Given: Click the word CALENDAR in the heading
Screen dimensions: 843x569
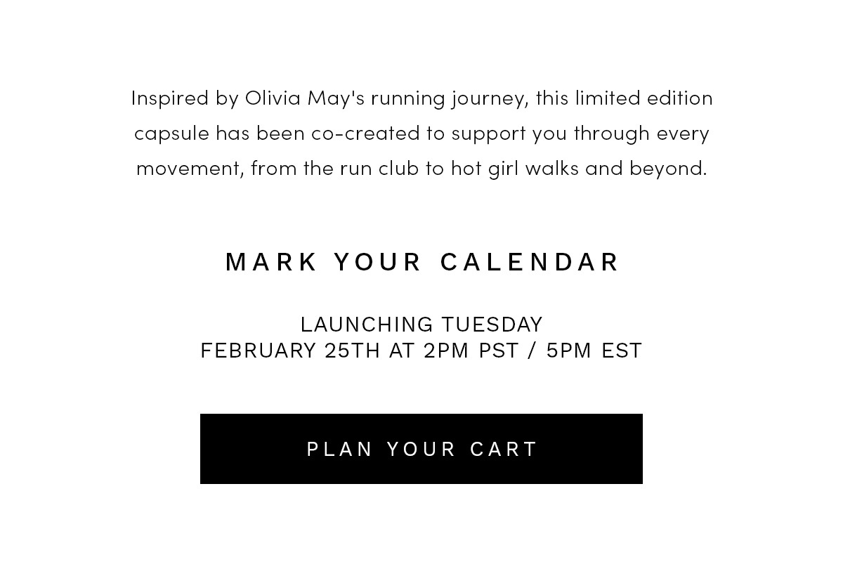Looking at the screenshot, I should 530,262.
